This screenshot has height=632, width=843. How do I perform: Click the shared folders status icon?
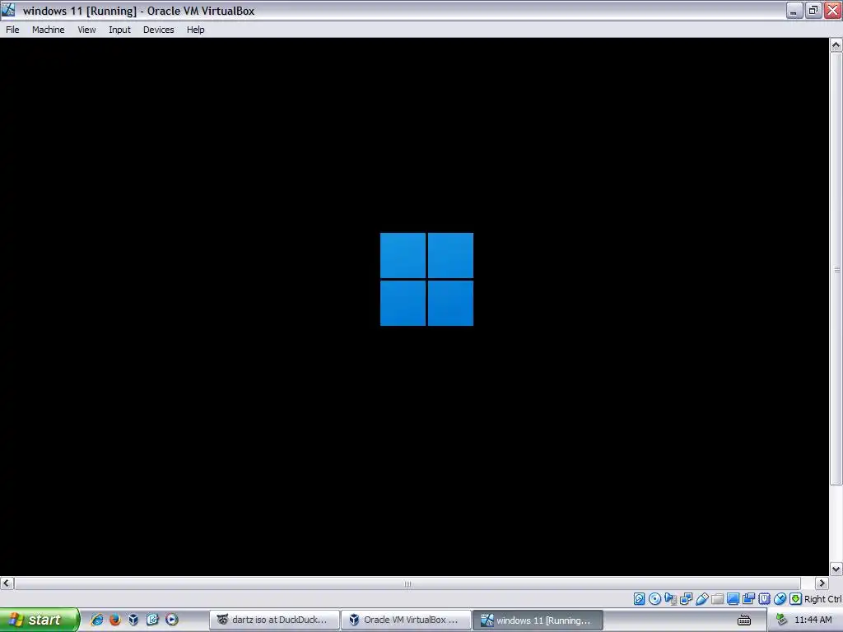coord(717,599)
